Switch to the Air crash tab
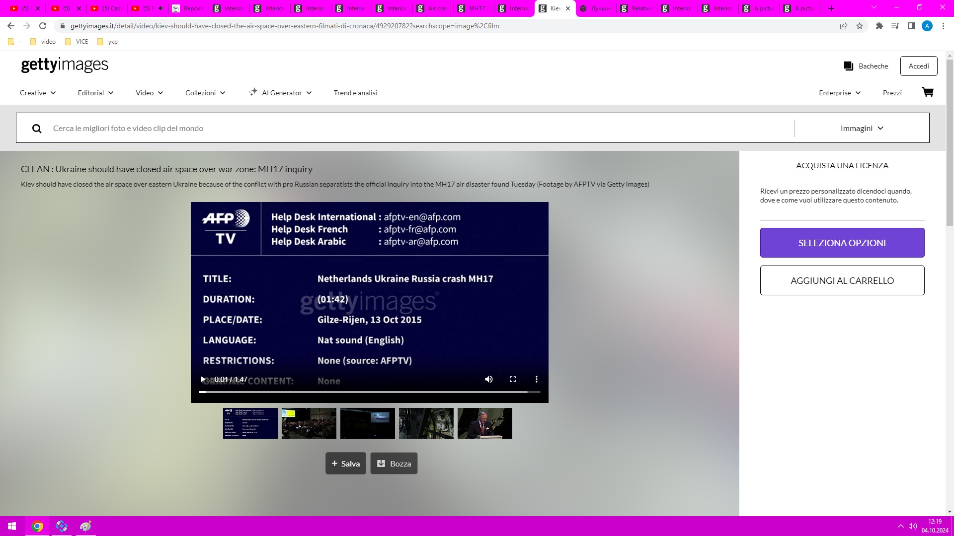Screen dimensions: 954x536 click(433, 8)
